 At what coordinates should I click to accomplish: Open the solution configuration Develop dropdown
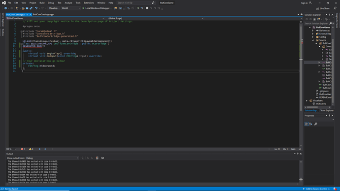54,8
